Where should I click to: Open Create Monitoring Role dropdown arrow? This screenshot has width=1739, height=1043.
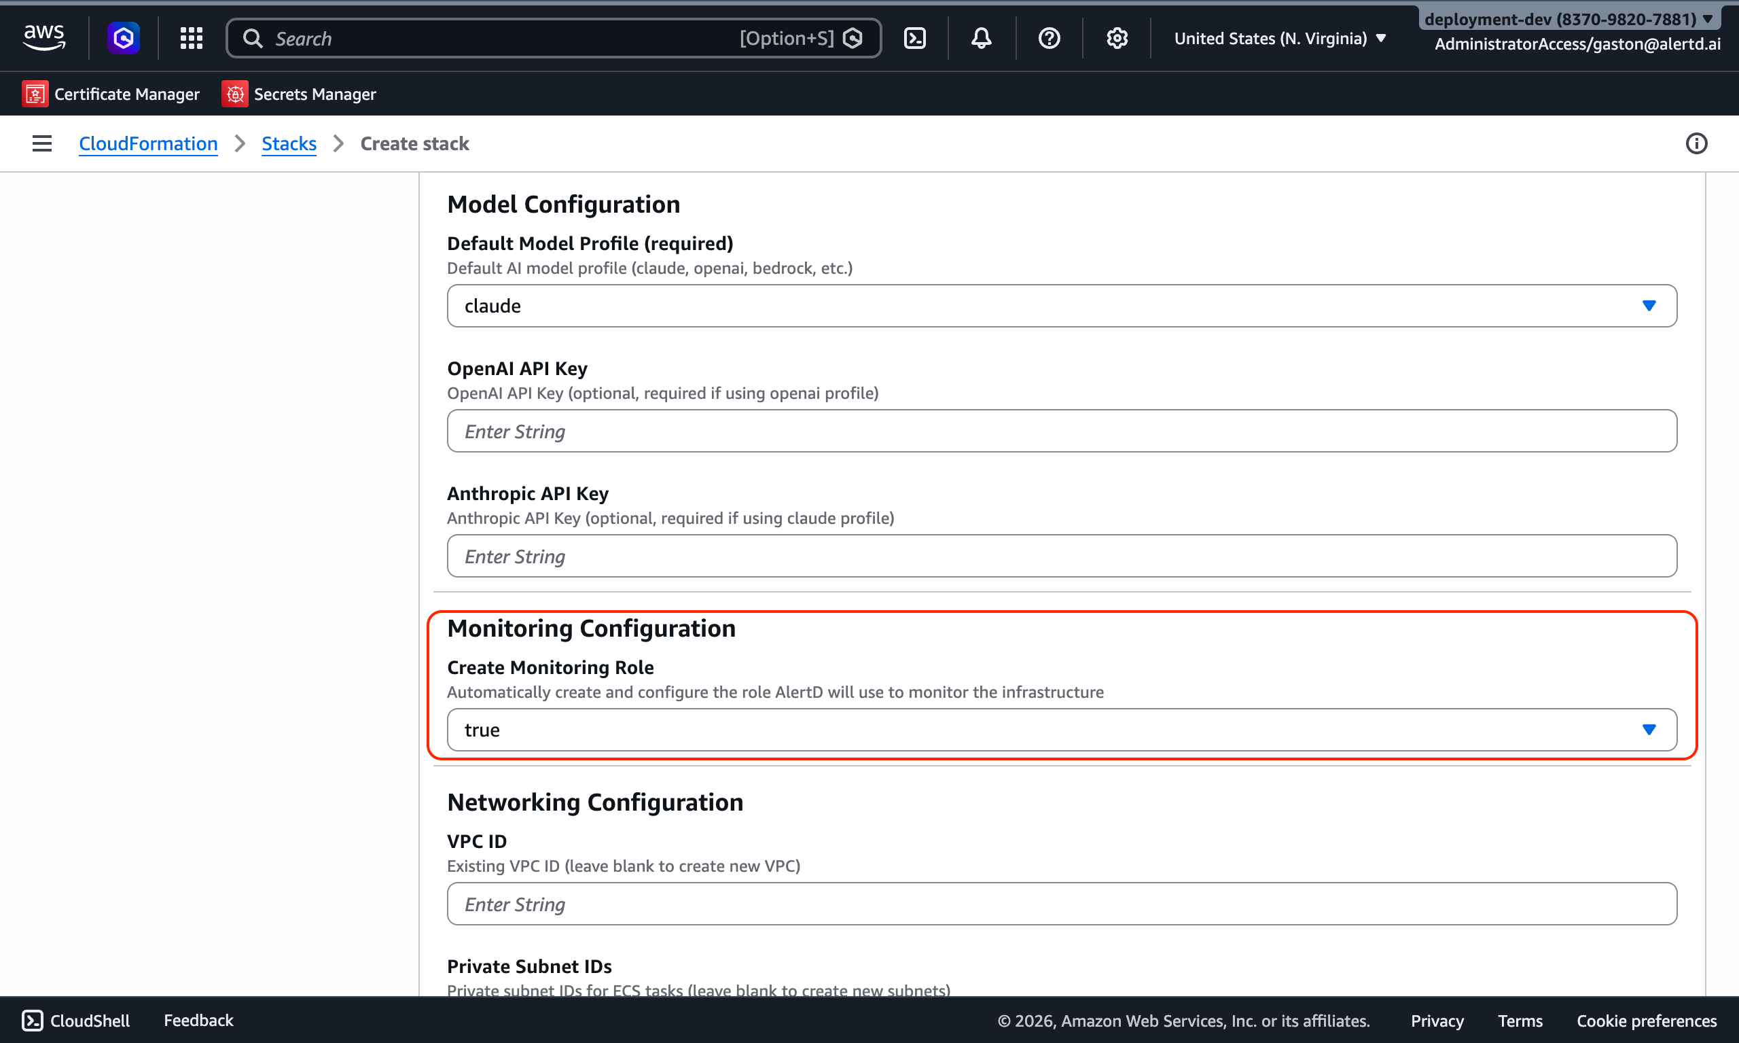(1649, 730)
